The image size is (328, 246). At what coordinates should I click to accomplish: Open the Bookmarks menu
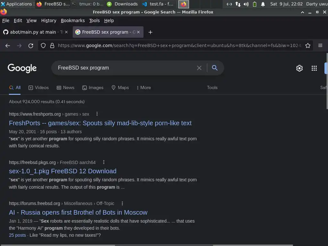[x=73, y=20]
